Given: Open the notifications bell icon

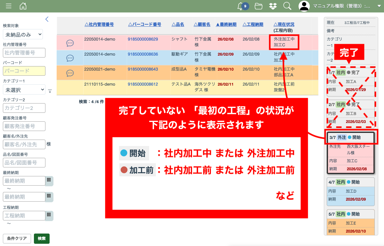Looking at the screenshot, I should pos(241,6).
